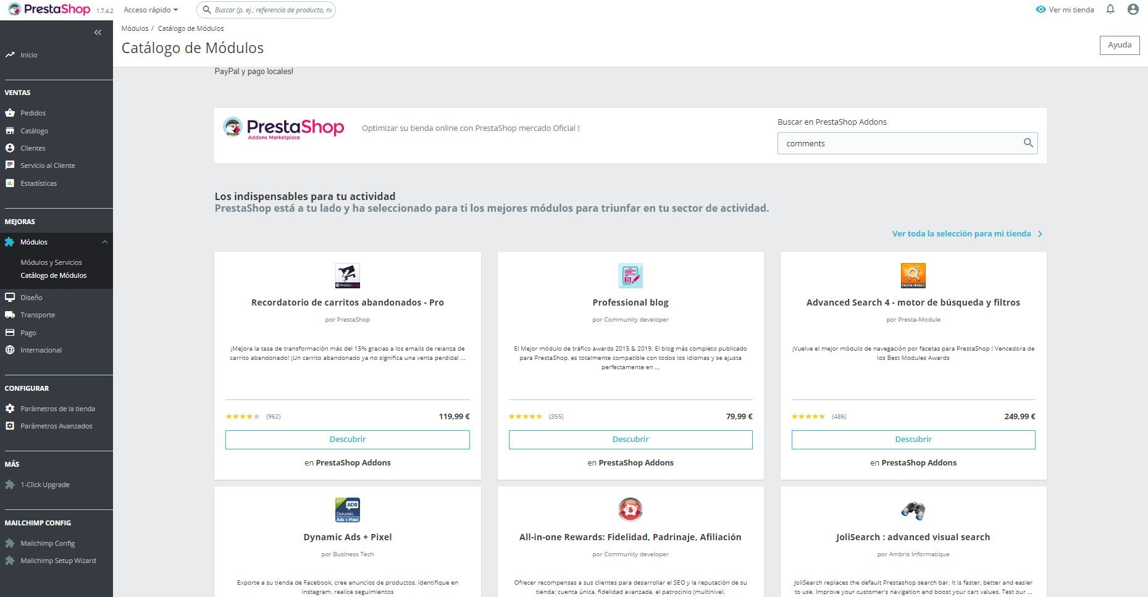Collapse the Módulos submenu chevron

tap(105, 242)
